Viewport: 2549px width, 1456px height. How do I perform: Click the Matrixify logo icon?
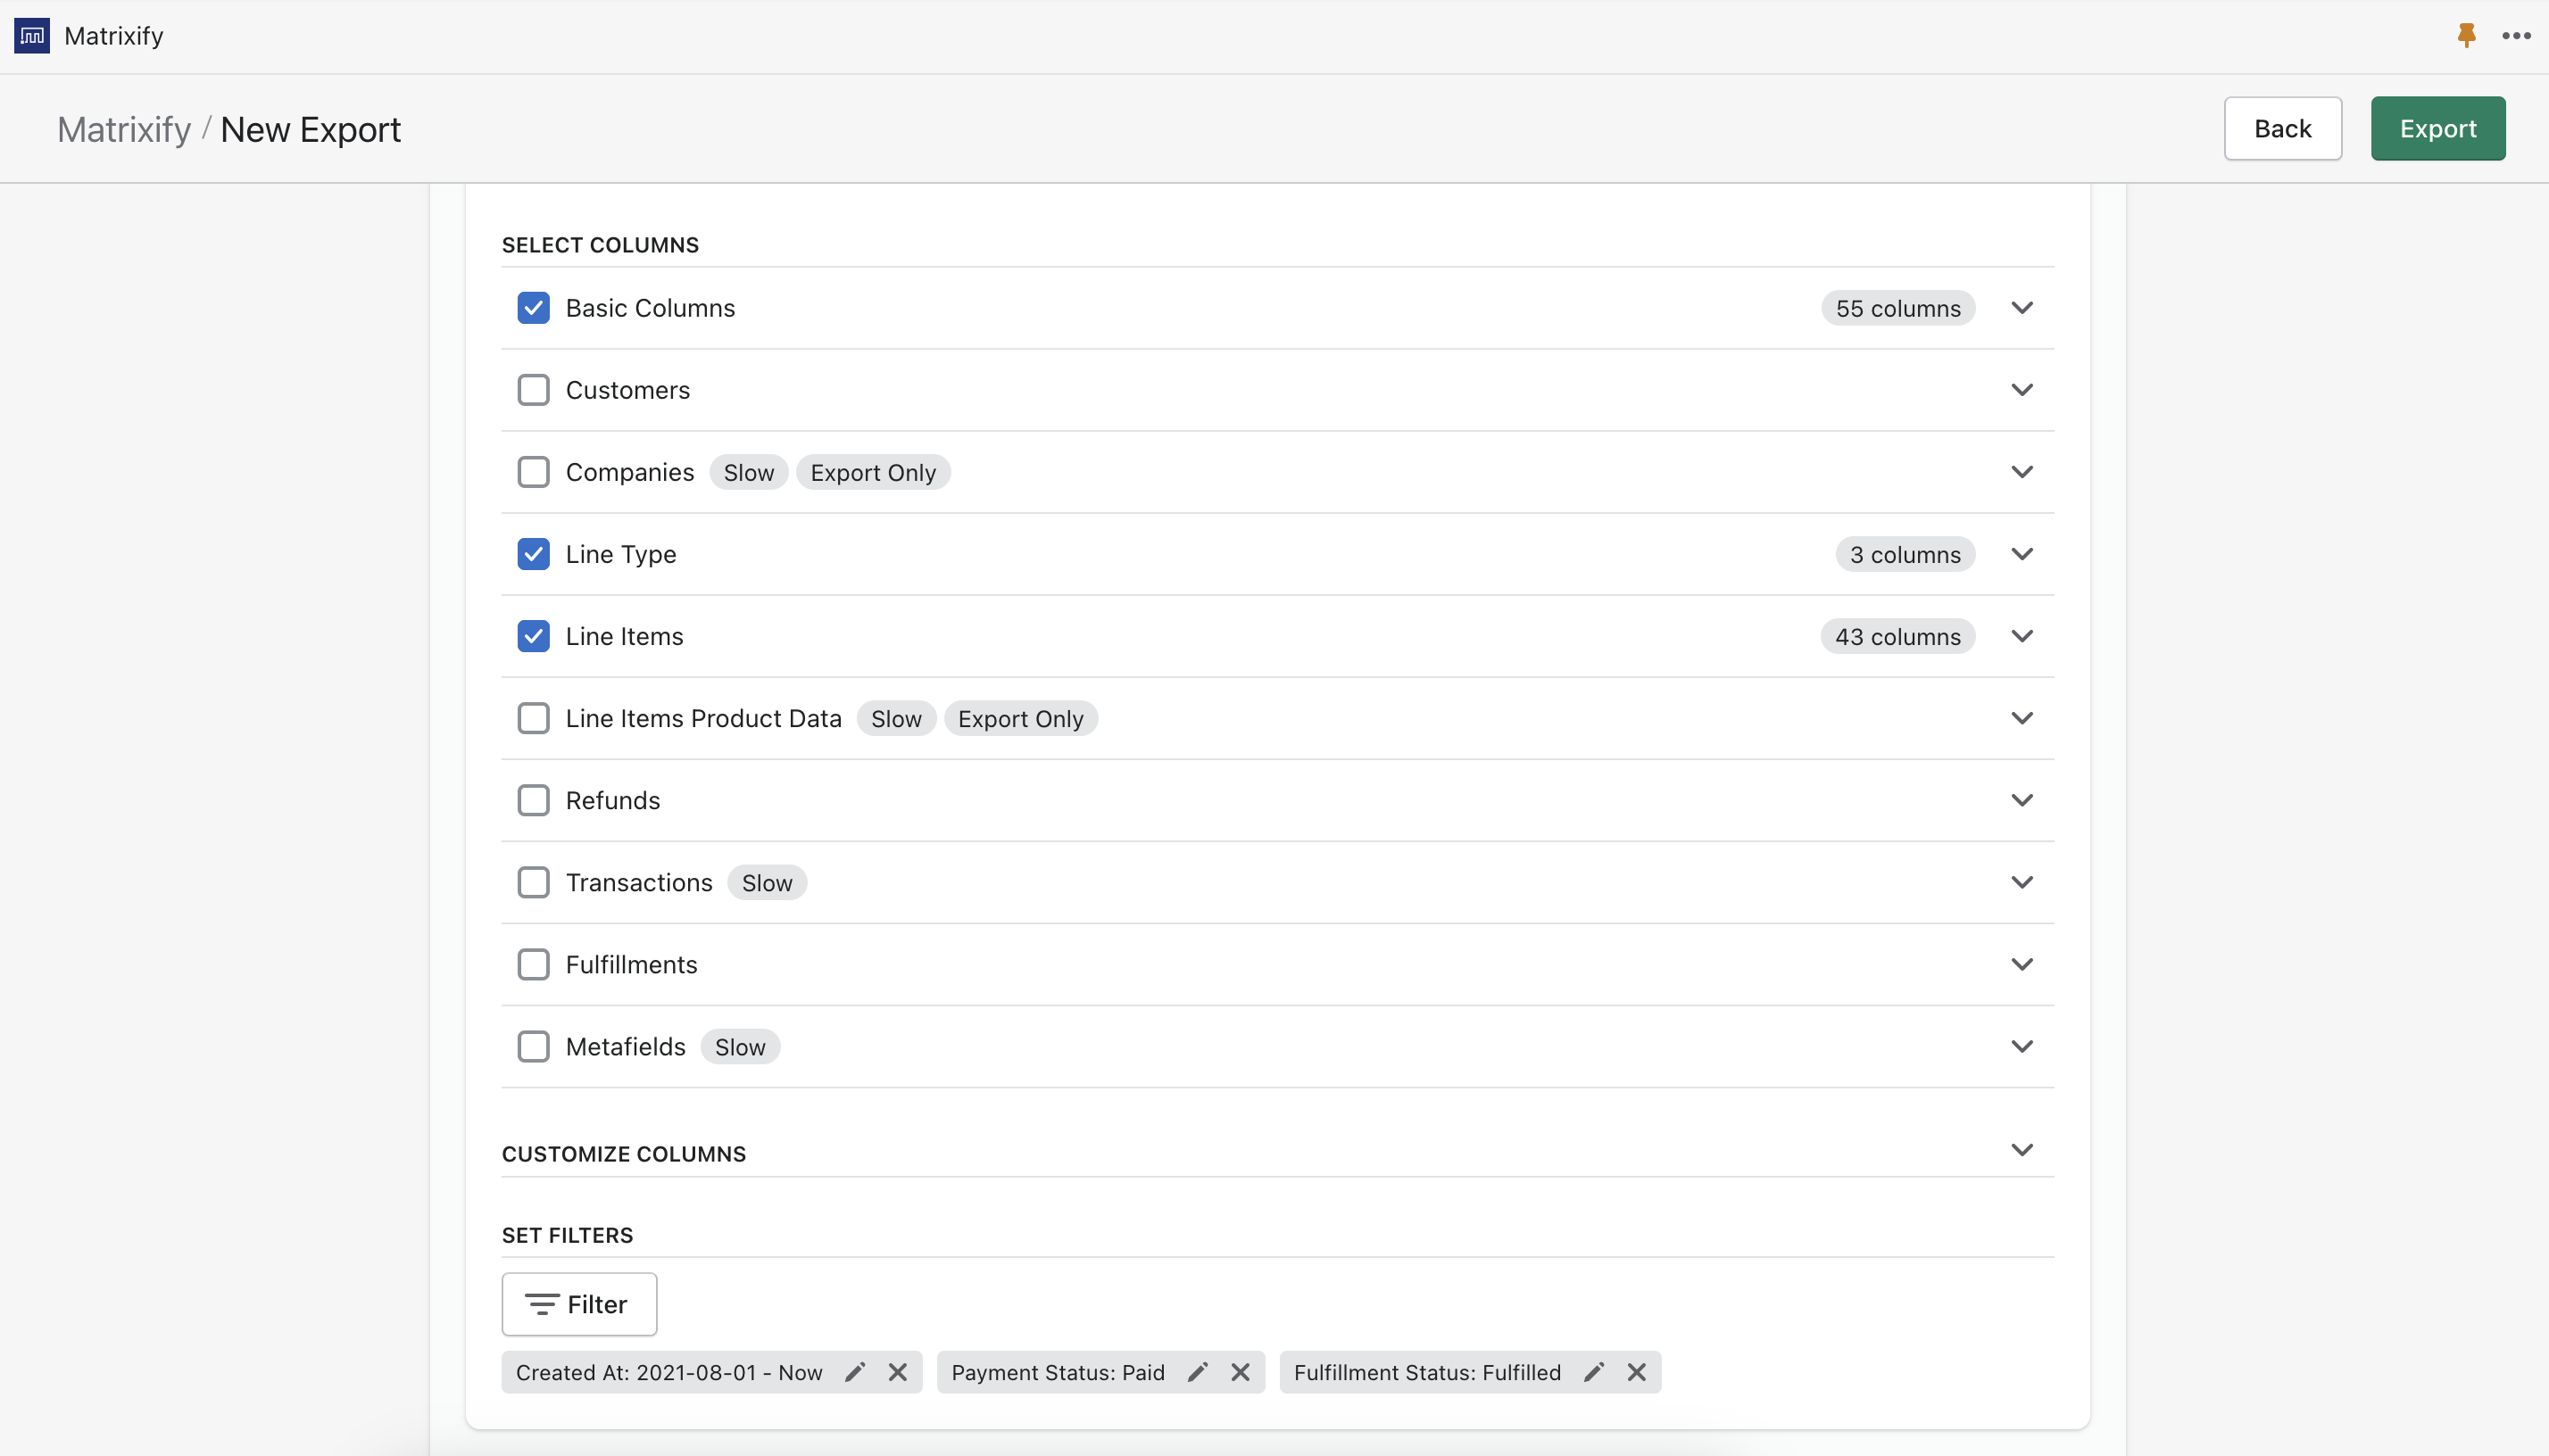click(30, 35)
